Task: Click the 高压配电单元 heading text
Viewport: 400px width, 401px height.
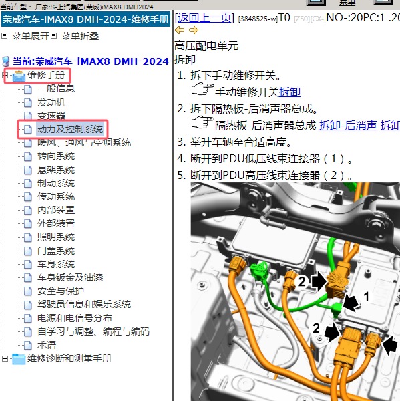Action: (x=206, y=46)
